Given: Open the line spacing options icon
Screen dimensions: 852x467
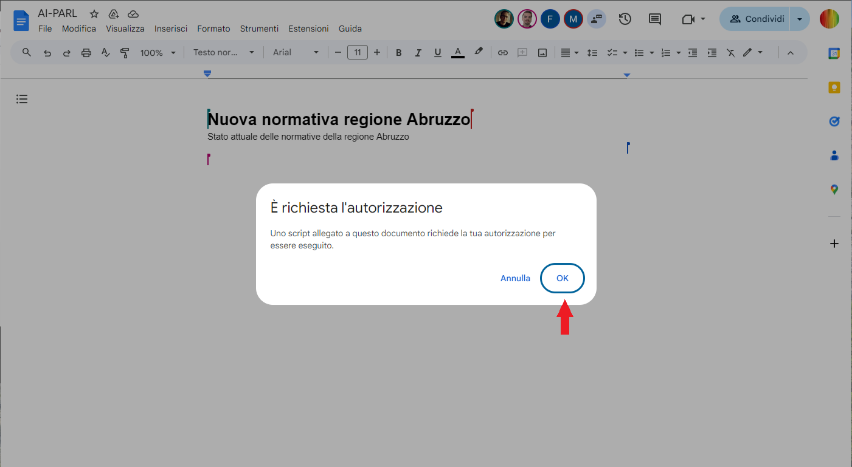Looking at the screenshot, I should 592,52.
